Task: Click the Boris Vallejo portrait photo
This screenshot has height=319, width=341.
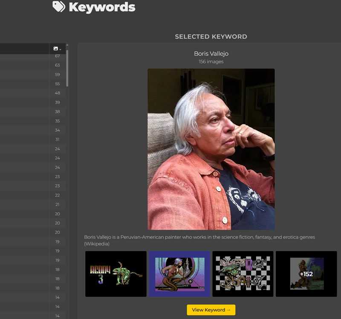Action: pyautogui.click(x=211, y=149)
